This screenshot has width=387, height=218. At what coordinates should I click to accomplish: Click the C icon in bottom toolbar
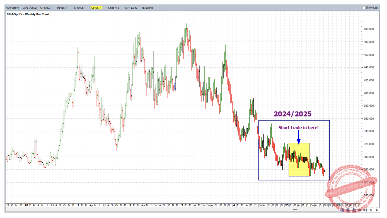348,210
